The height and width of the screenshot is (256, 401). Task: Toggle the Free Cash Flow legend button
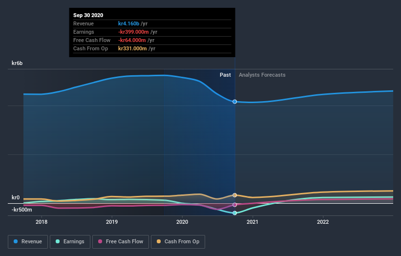[121, 242]
